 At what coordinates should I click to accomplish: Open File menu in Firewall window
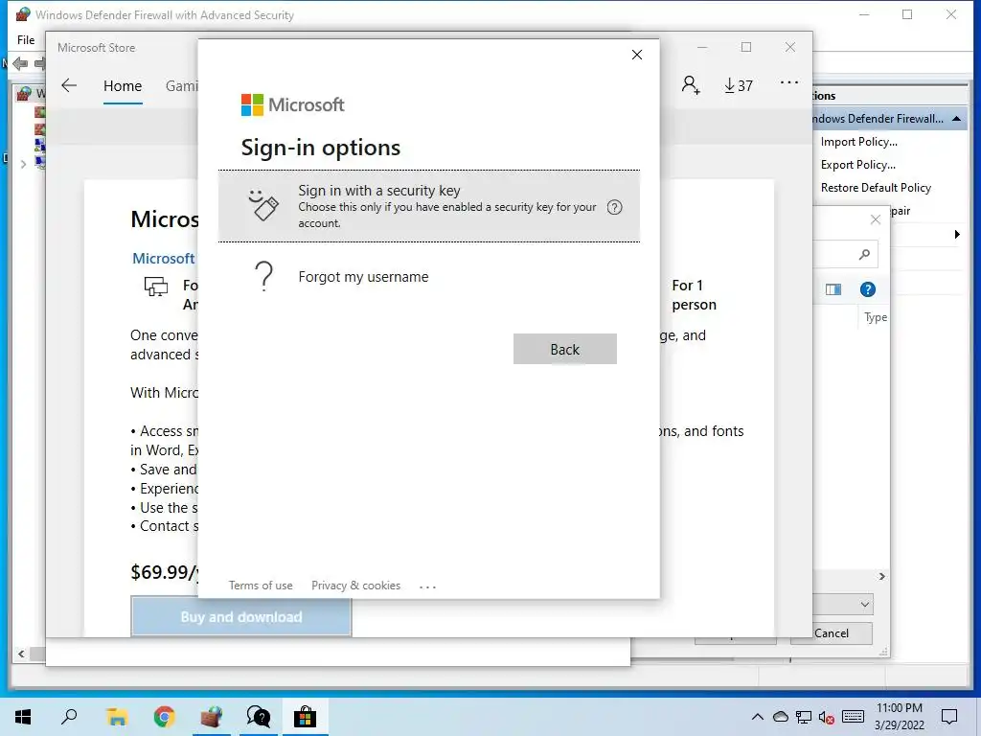(26, 40)
